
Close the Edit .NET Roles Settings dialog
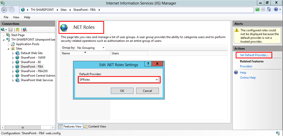pos(157,64)
